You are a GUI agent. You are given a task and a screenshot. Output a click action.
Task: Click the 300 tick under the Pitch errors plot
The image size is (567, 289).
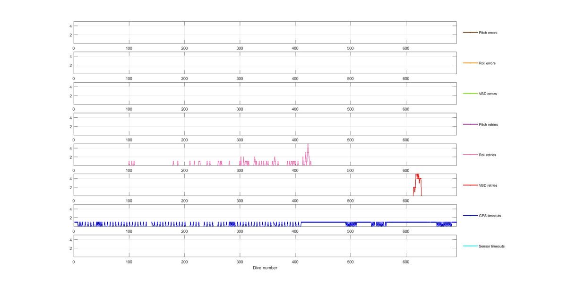click(x=240, y=48)
